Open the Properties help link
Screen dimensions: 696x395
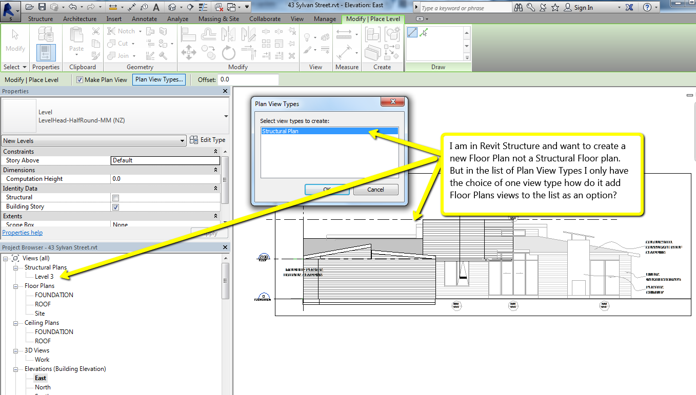(23, 233)
